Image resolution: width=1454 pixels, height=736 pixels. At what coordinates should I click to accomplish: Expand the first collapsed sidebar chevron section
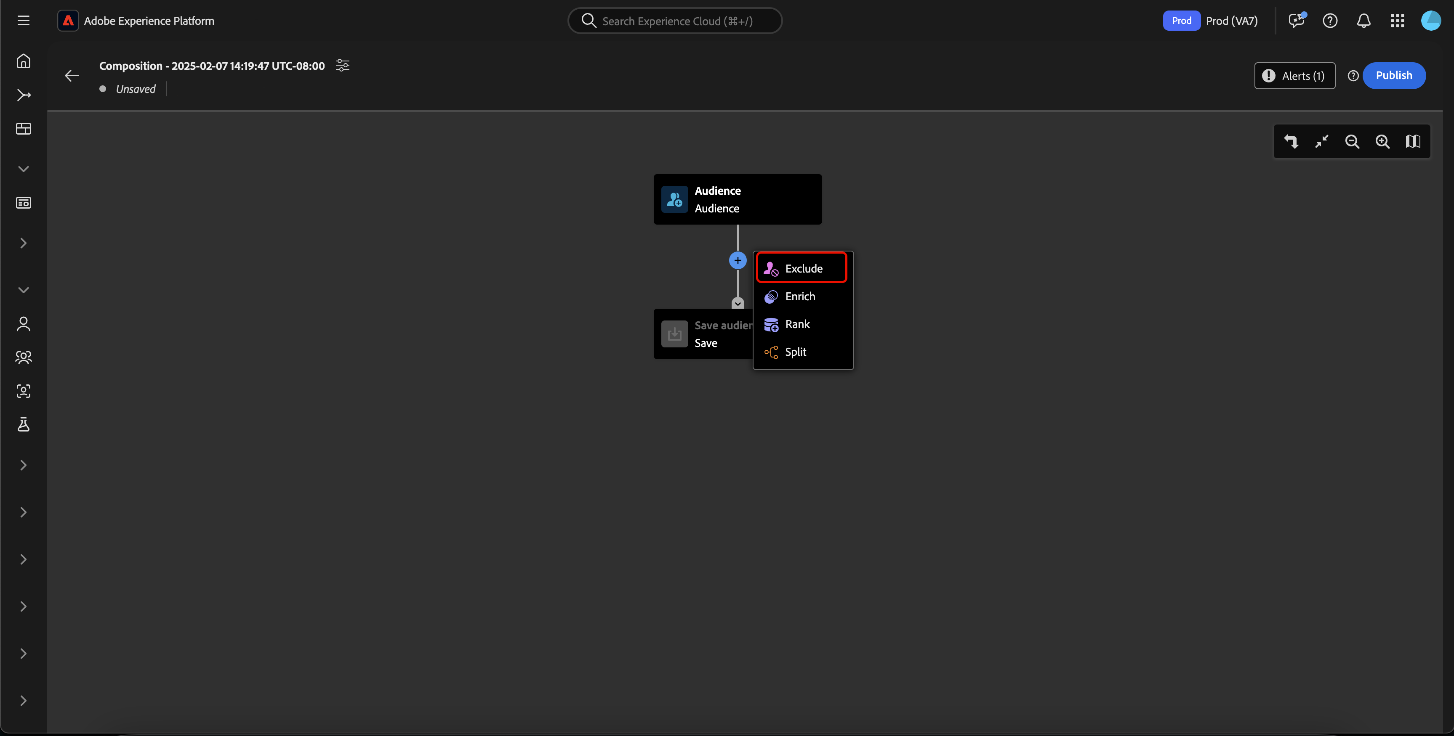(x=23, y=243)
